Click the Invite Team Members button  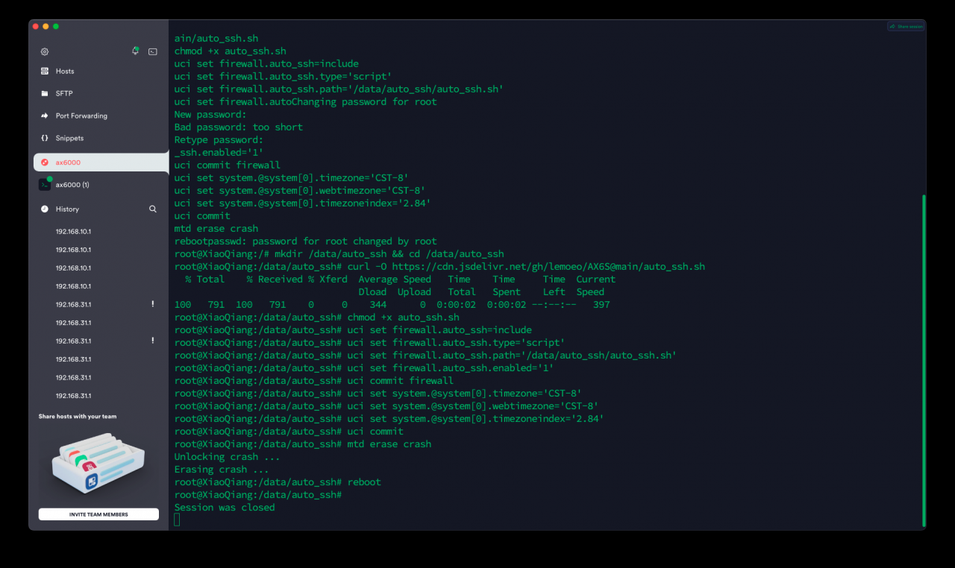click(98, 514)
